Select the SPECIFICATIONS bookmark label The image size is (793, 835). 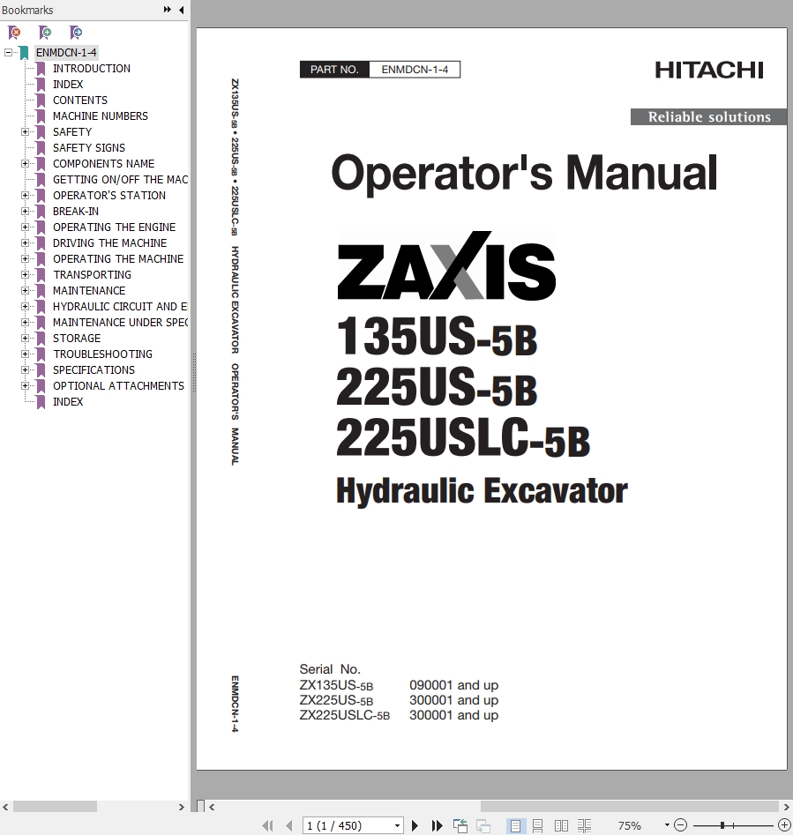(94, 369)
